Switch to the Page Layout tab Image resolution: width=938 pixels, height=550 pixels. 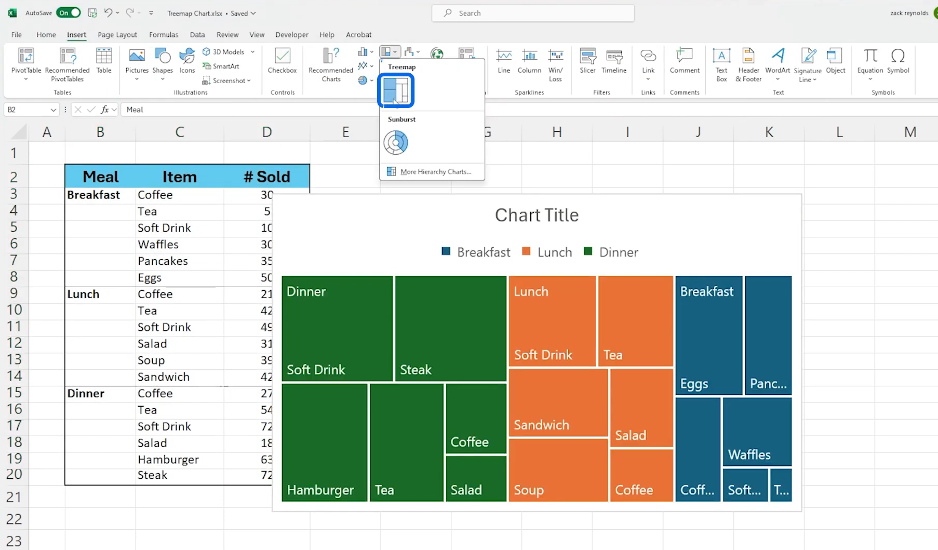(x=117, y=35)
